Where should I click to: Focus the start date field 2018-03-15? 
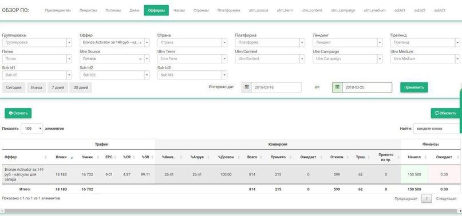277,87
